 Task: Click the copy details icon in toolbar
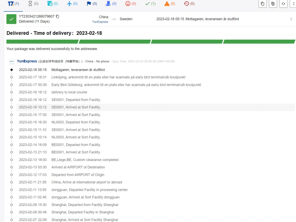coord(273,4)
